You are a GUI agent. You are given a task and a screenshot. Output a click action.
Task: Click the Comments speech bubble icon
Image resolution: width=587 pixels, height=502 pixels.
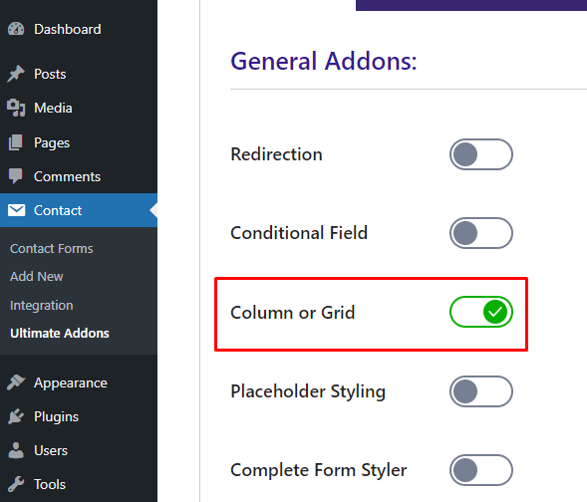point(16,176)
